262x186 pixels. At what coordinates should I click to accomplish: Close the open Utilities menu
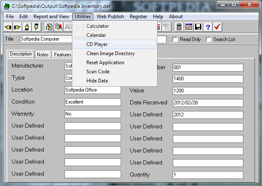coord(83,17)
